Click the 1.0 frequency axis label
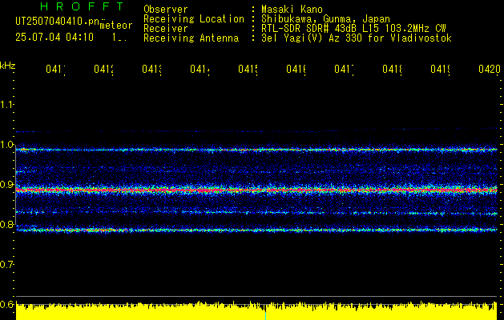The width and height of the screenshot is (504, 320). coord(6,145)
